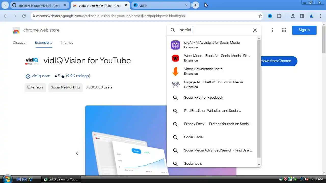Click the page vertical scrollbar thumb

[324, 39]
